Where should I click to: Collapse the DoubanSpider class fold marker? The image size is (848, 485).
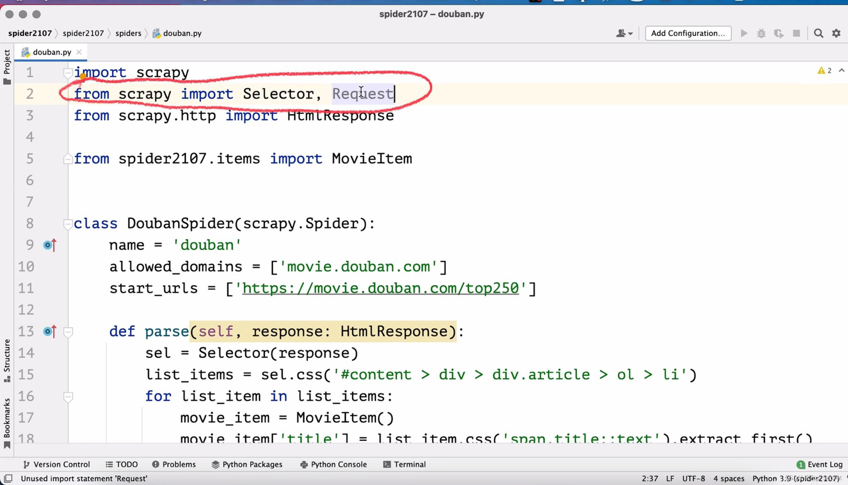pyautogui.click(x=68, y=224)
